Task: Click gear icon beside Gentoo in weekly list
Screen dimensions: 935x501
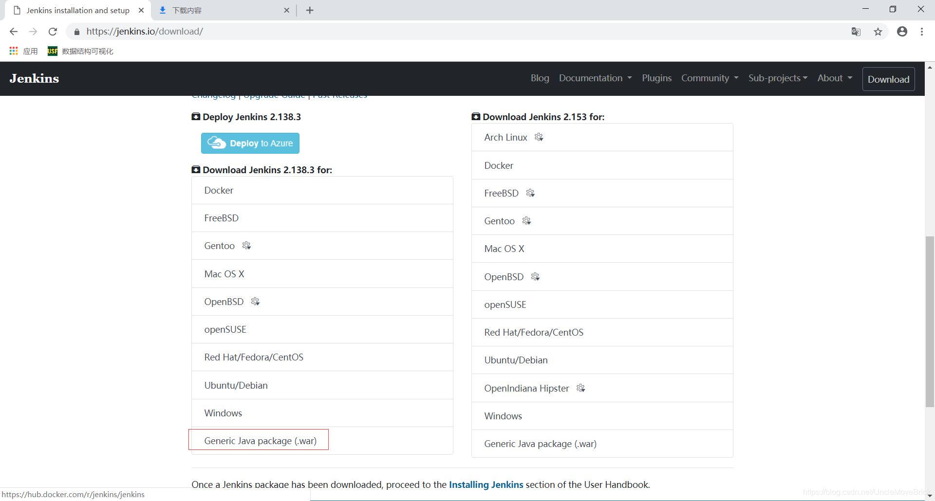Action: [x=526, y=221]
